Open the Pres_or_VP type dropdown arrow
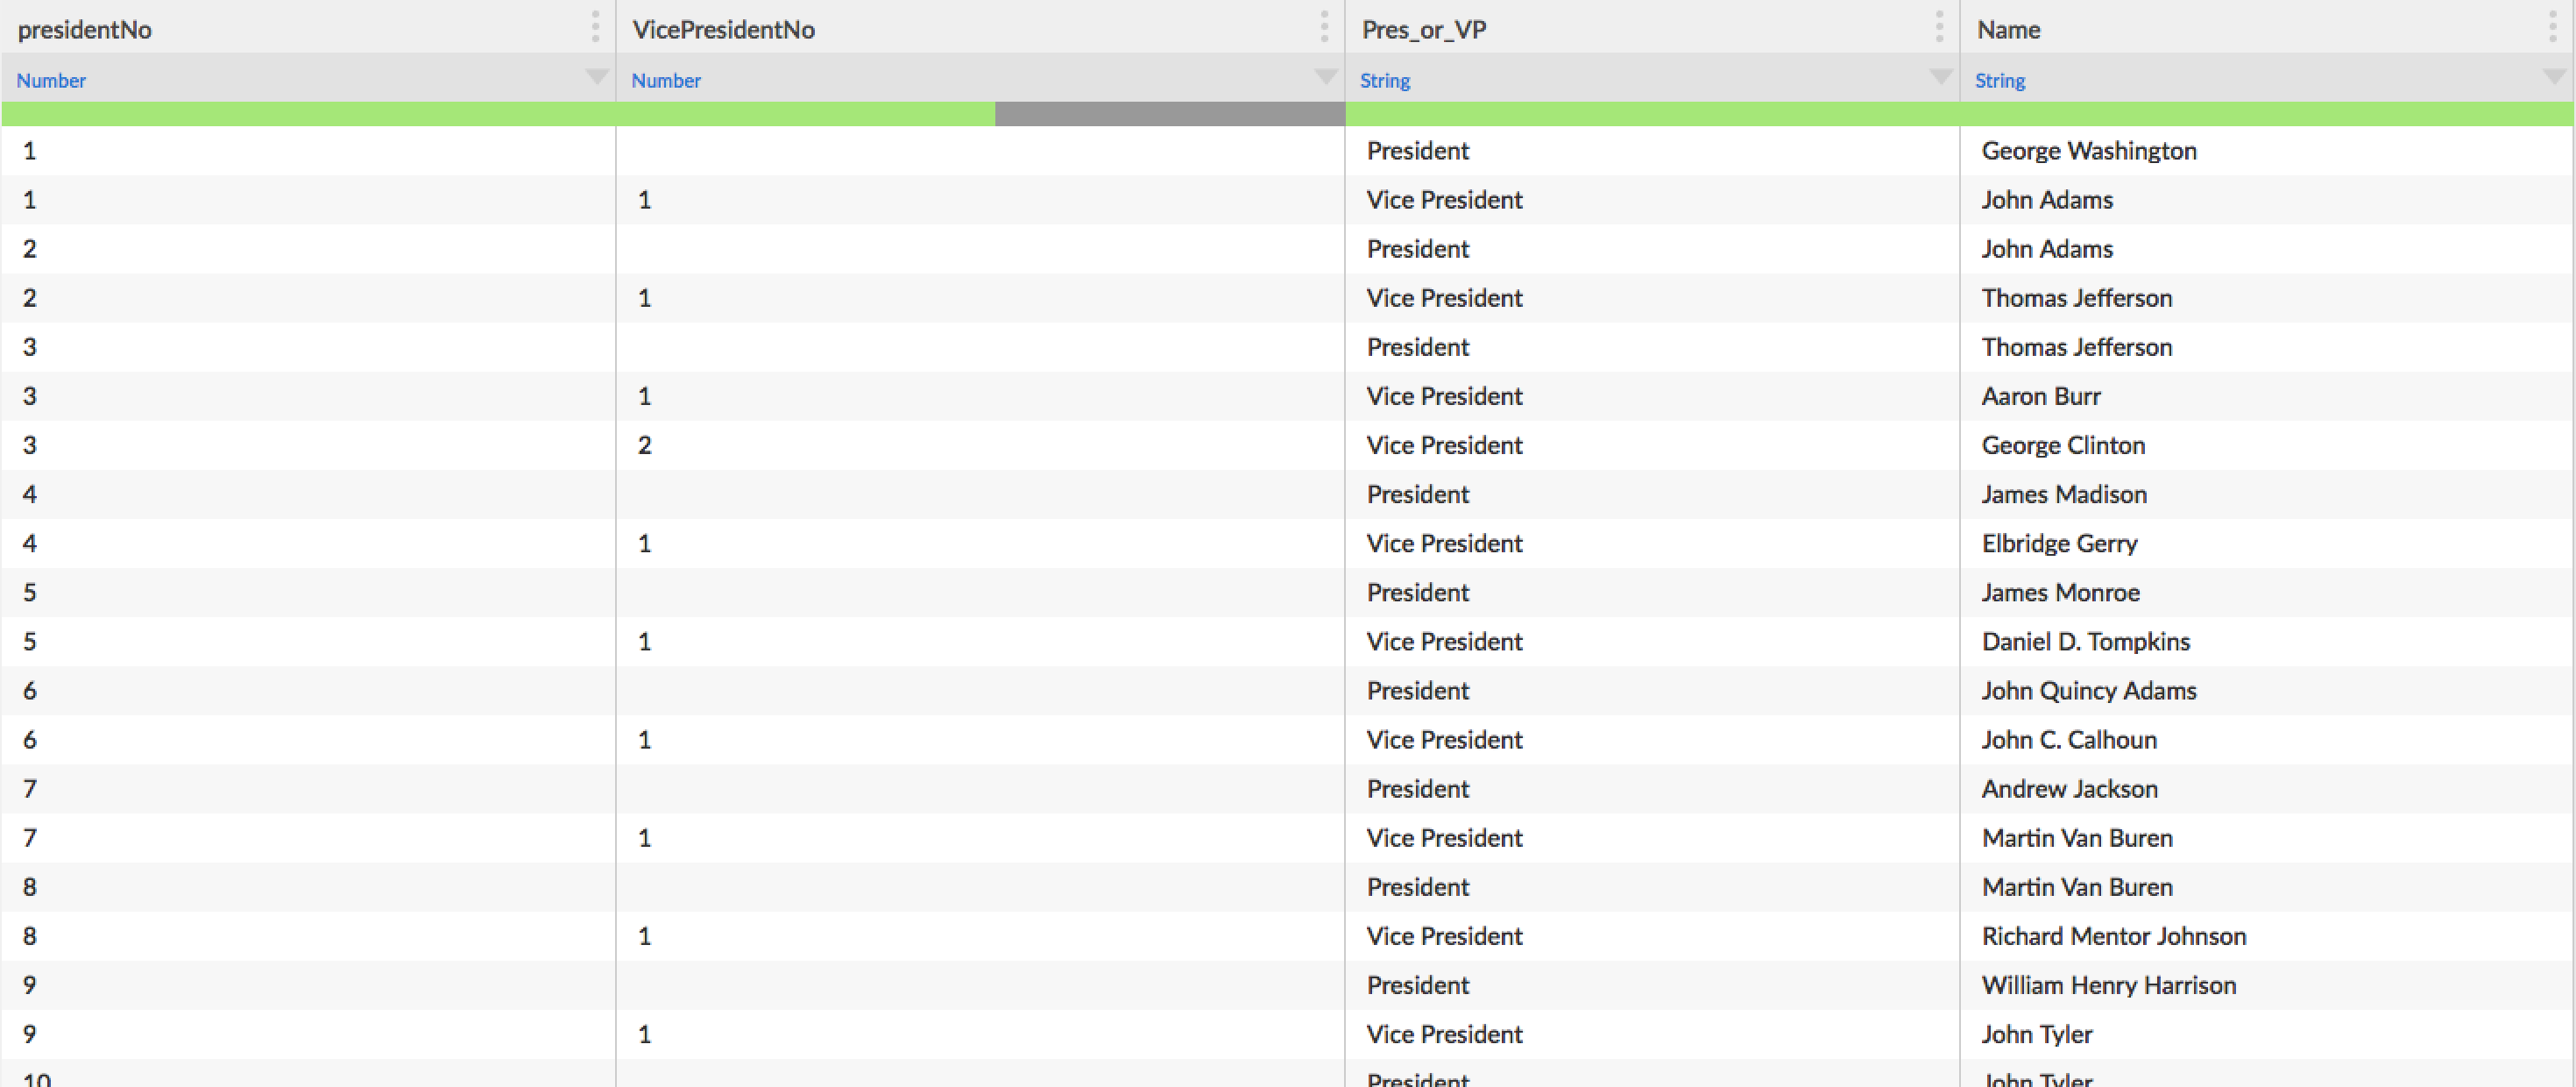The height and width of the screenshot is (1087, 2576). click(1941, 77)
